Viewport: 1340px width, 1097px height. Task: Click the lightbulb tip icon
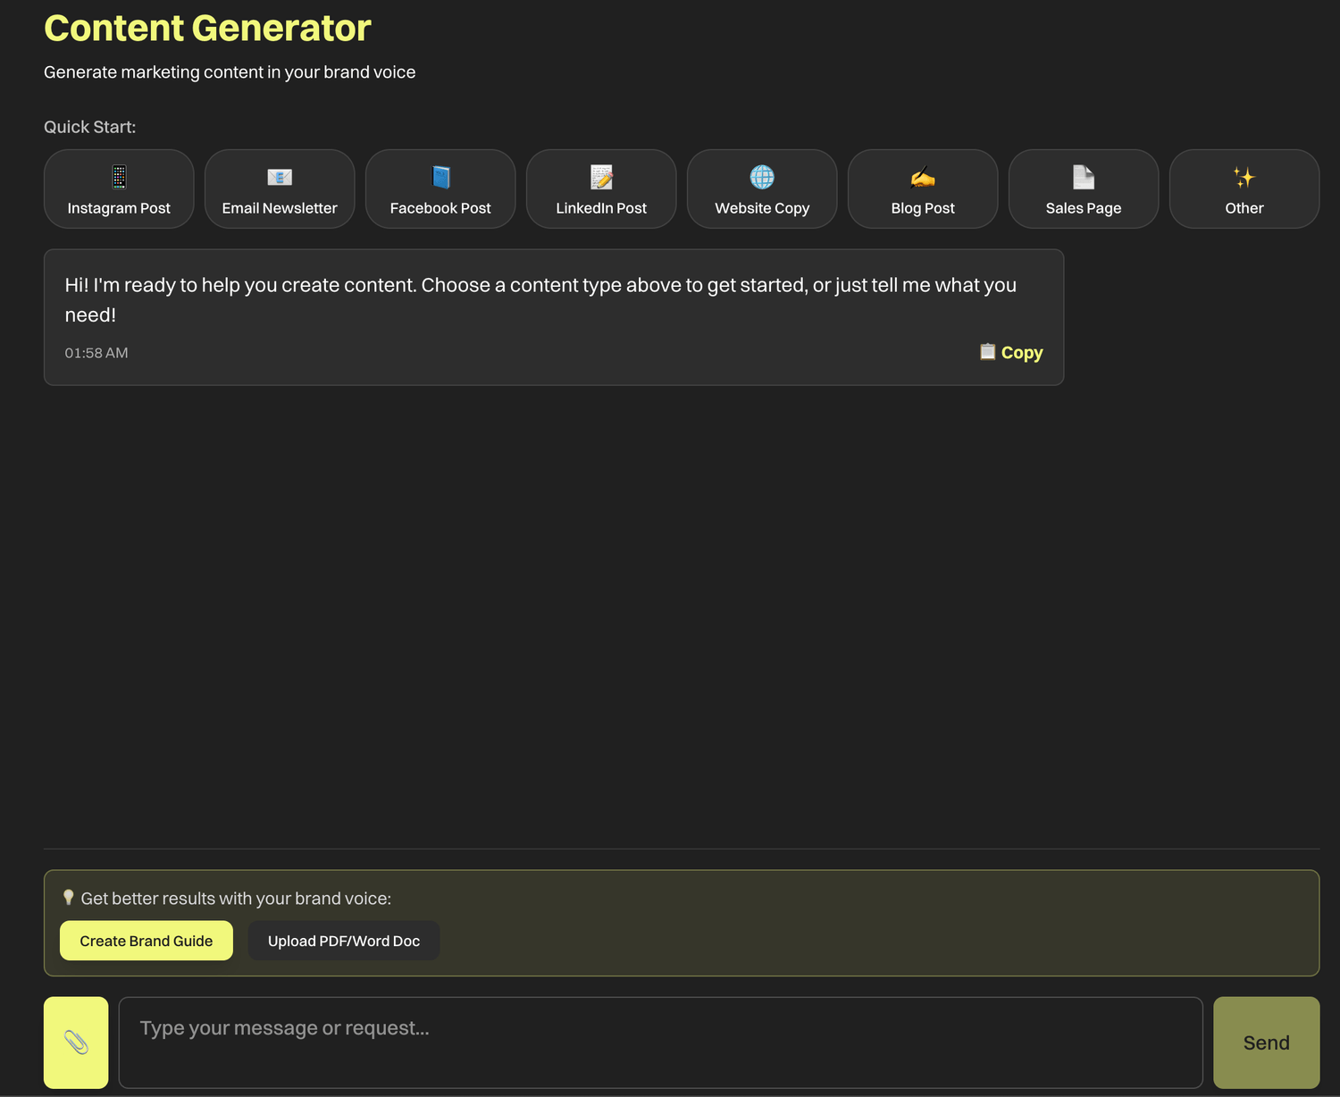click(x=69, y=898)
